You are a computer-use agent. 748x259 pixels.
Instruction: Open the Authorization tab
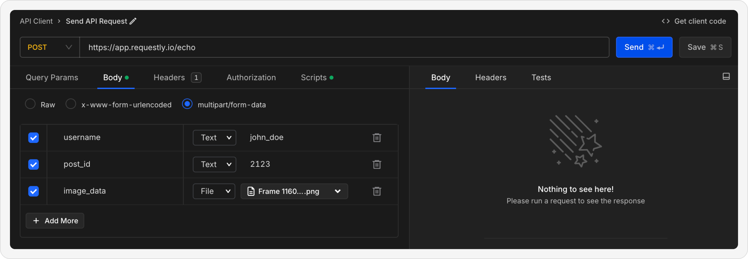[x=251, y=78]
